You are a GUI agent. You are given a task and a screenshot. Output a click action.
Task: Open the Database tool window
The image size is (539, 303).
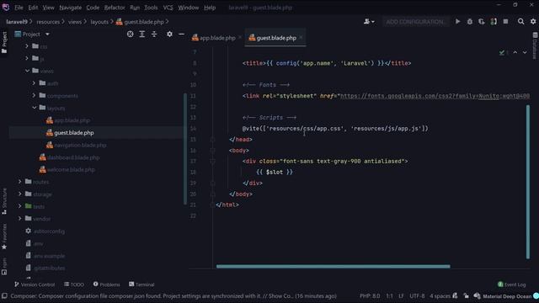pyautogui.click(x=535, y=45)
